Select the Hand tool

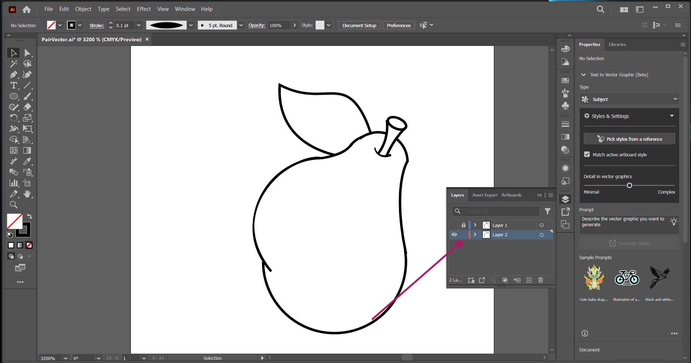[x=27, y=194]
